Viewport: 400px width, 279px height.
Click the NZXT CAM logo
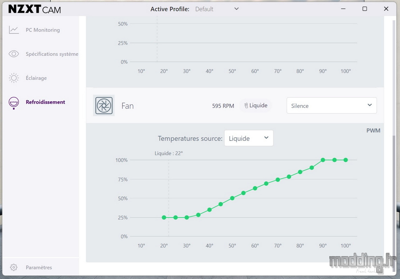tap(34, 9)
